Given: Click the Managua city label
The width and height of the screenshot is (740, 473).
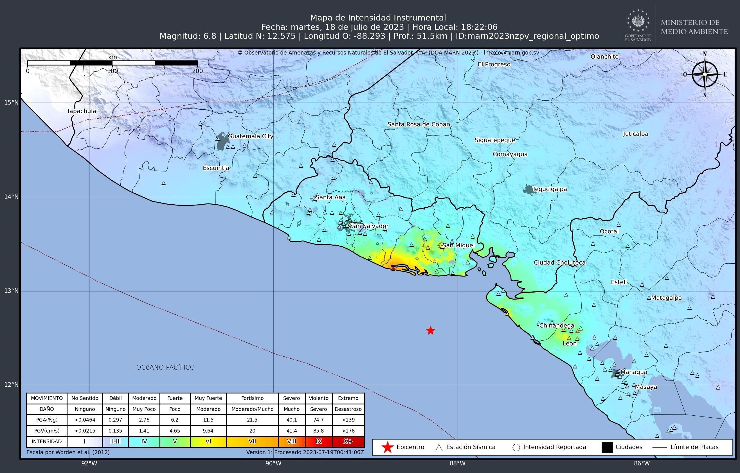Looking at the screenshot, I should [634, 372].
